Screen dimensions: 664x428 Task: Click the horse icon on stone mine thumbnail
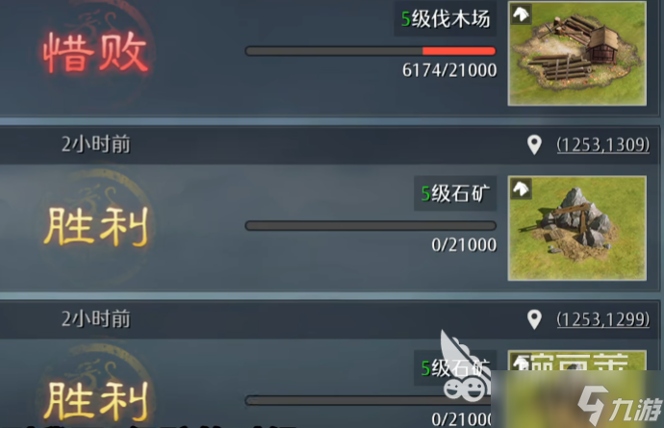pyautogui.click(x=521, y=189)
